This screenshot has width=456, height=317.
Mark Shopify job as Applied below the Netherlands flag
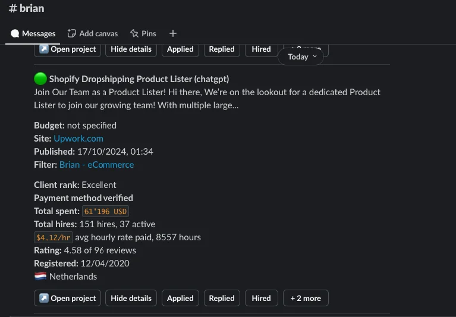tap(180, 298)
